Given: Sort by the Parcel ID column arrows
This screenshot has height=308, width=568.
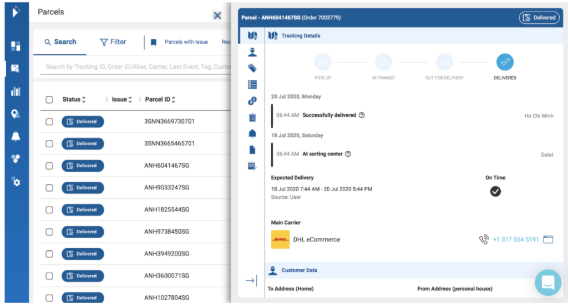Looking at the screenshot, I should pyautogui.click(x=174, y=100).
